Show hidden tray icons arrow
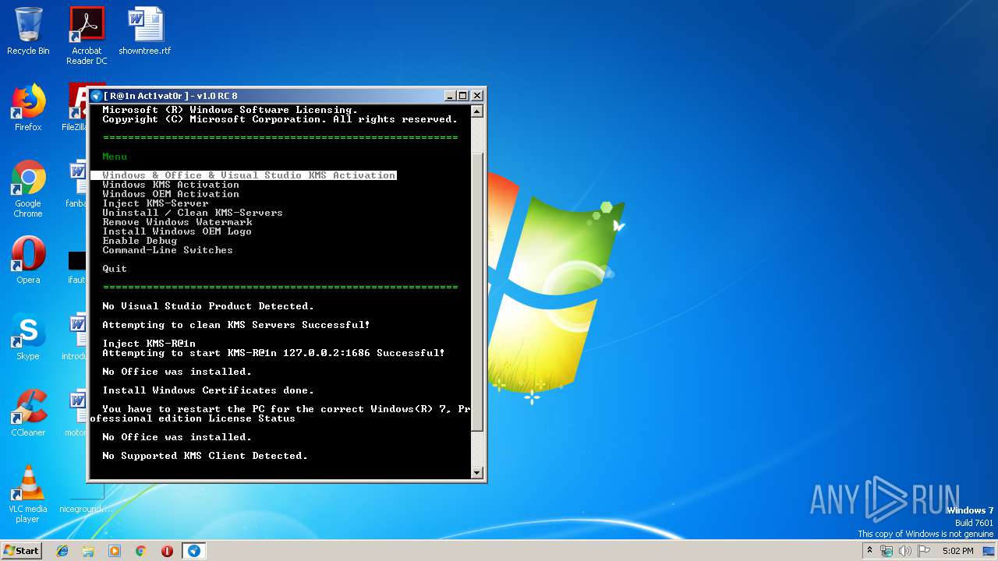This screenshot has width=998, height=561. coord(869,551)
